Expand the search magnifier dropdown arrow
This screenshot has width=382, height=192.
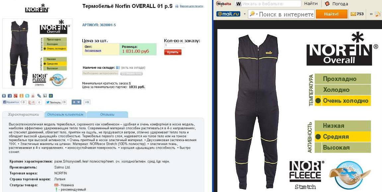point(257,14)
